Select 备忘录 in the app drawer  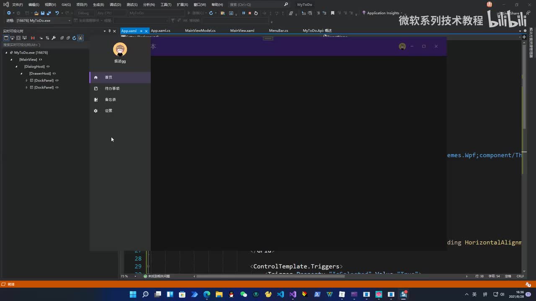pyautogui.click(x=120, y=99)
